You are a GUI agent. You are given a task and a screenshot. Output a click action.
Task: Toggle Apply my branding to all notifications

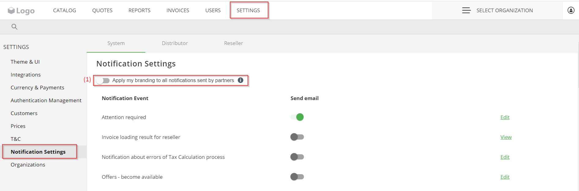pos(103,81)
